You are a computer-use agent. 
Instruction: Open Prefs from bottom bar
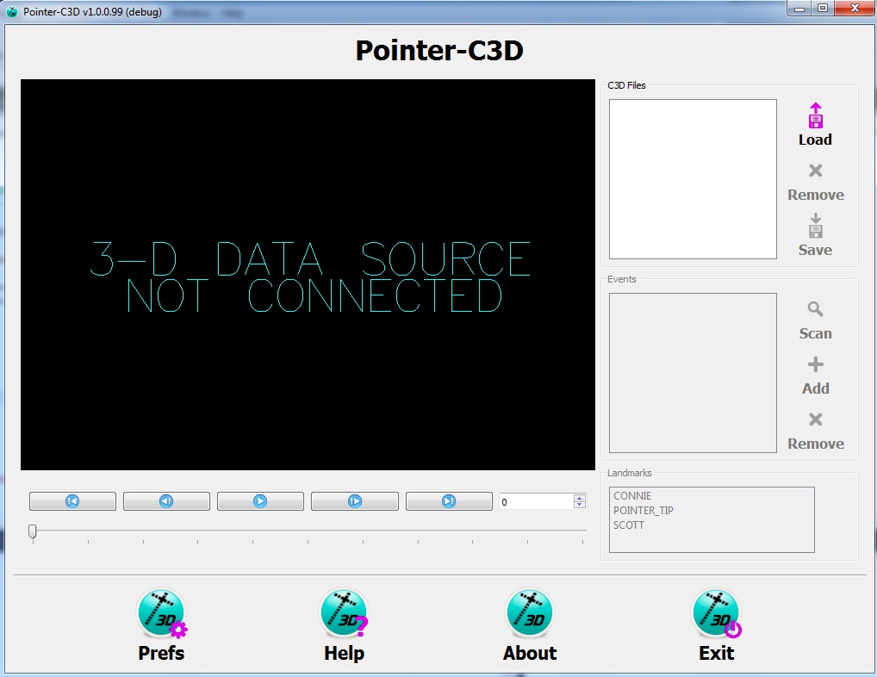162,625
